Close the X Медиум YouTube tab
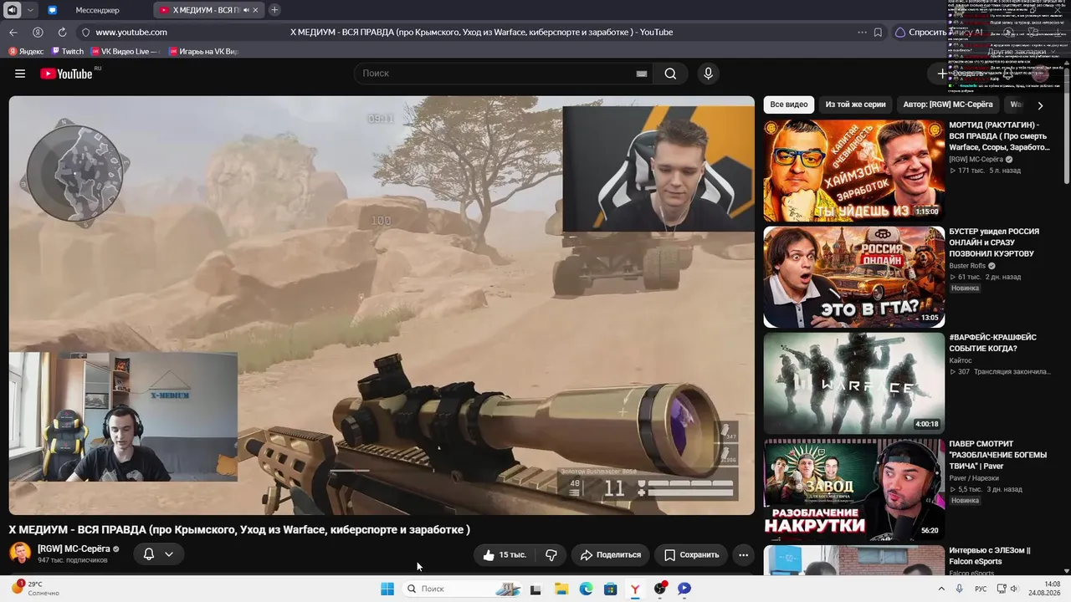 pos(254,10)
